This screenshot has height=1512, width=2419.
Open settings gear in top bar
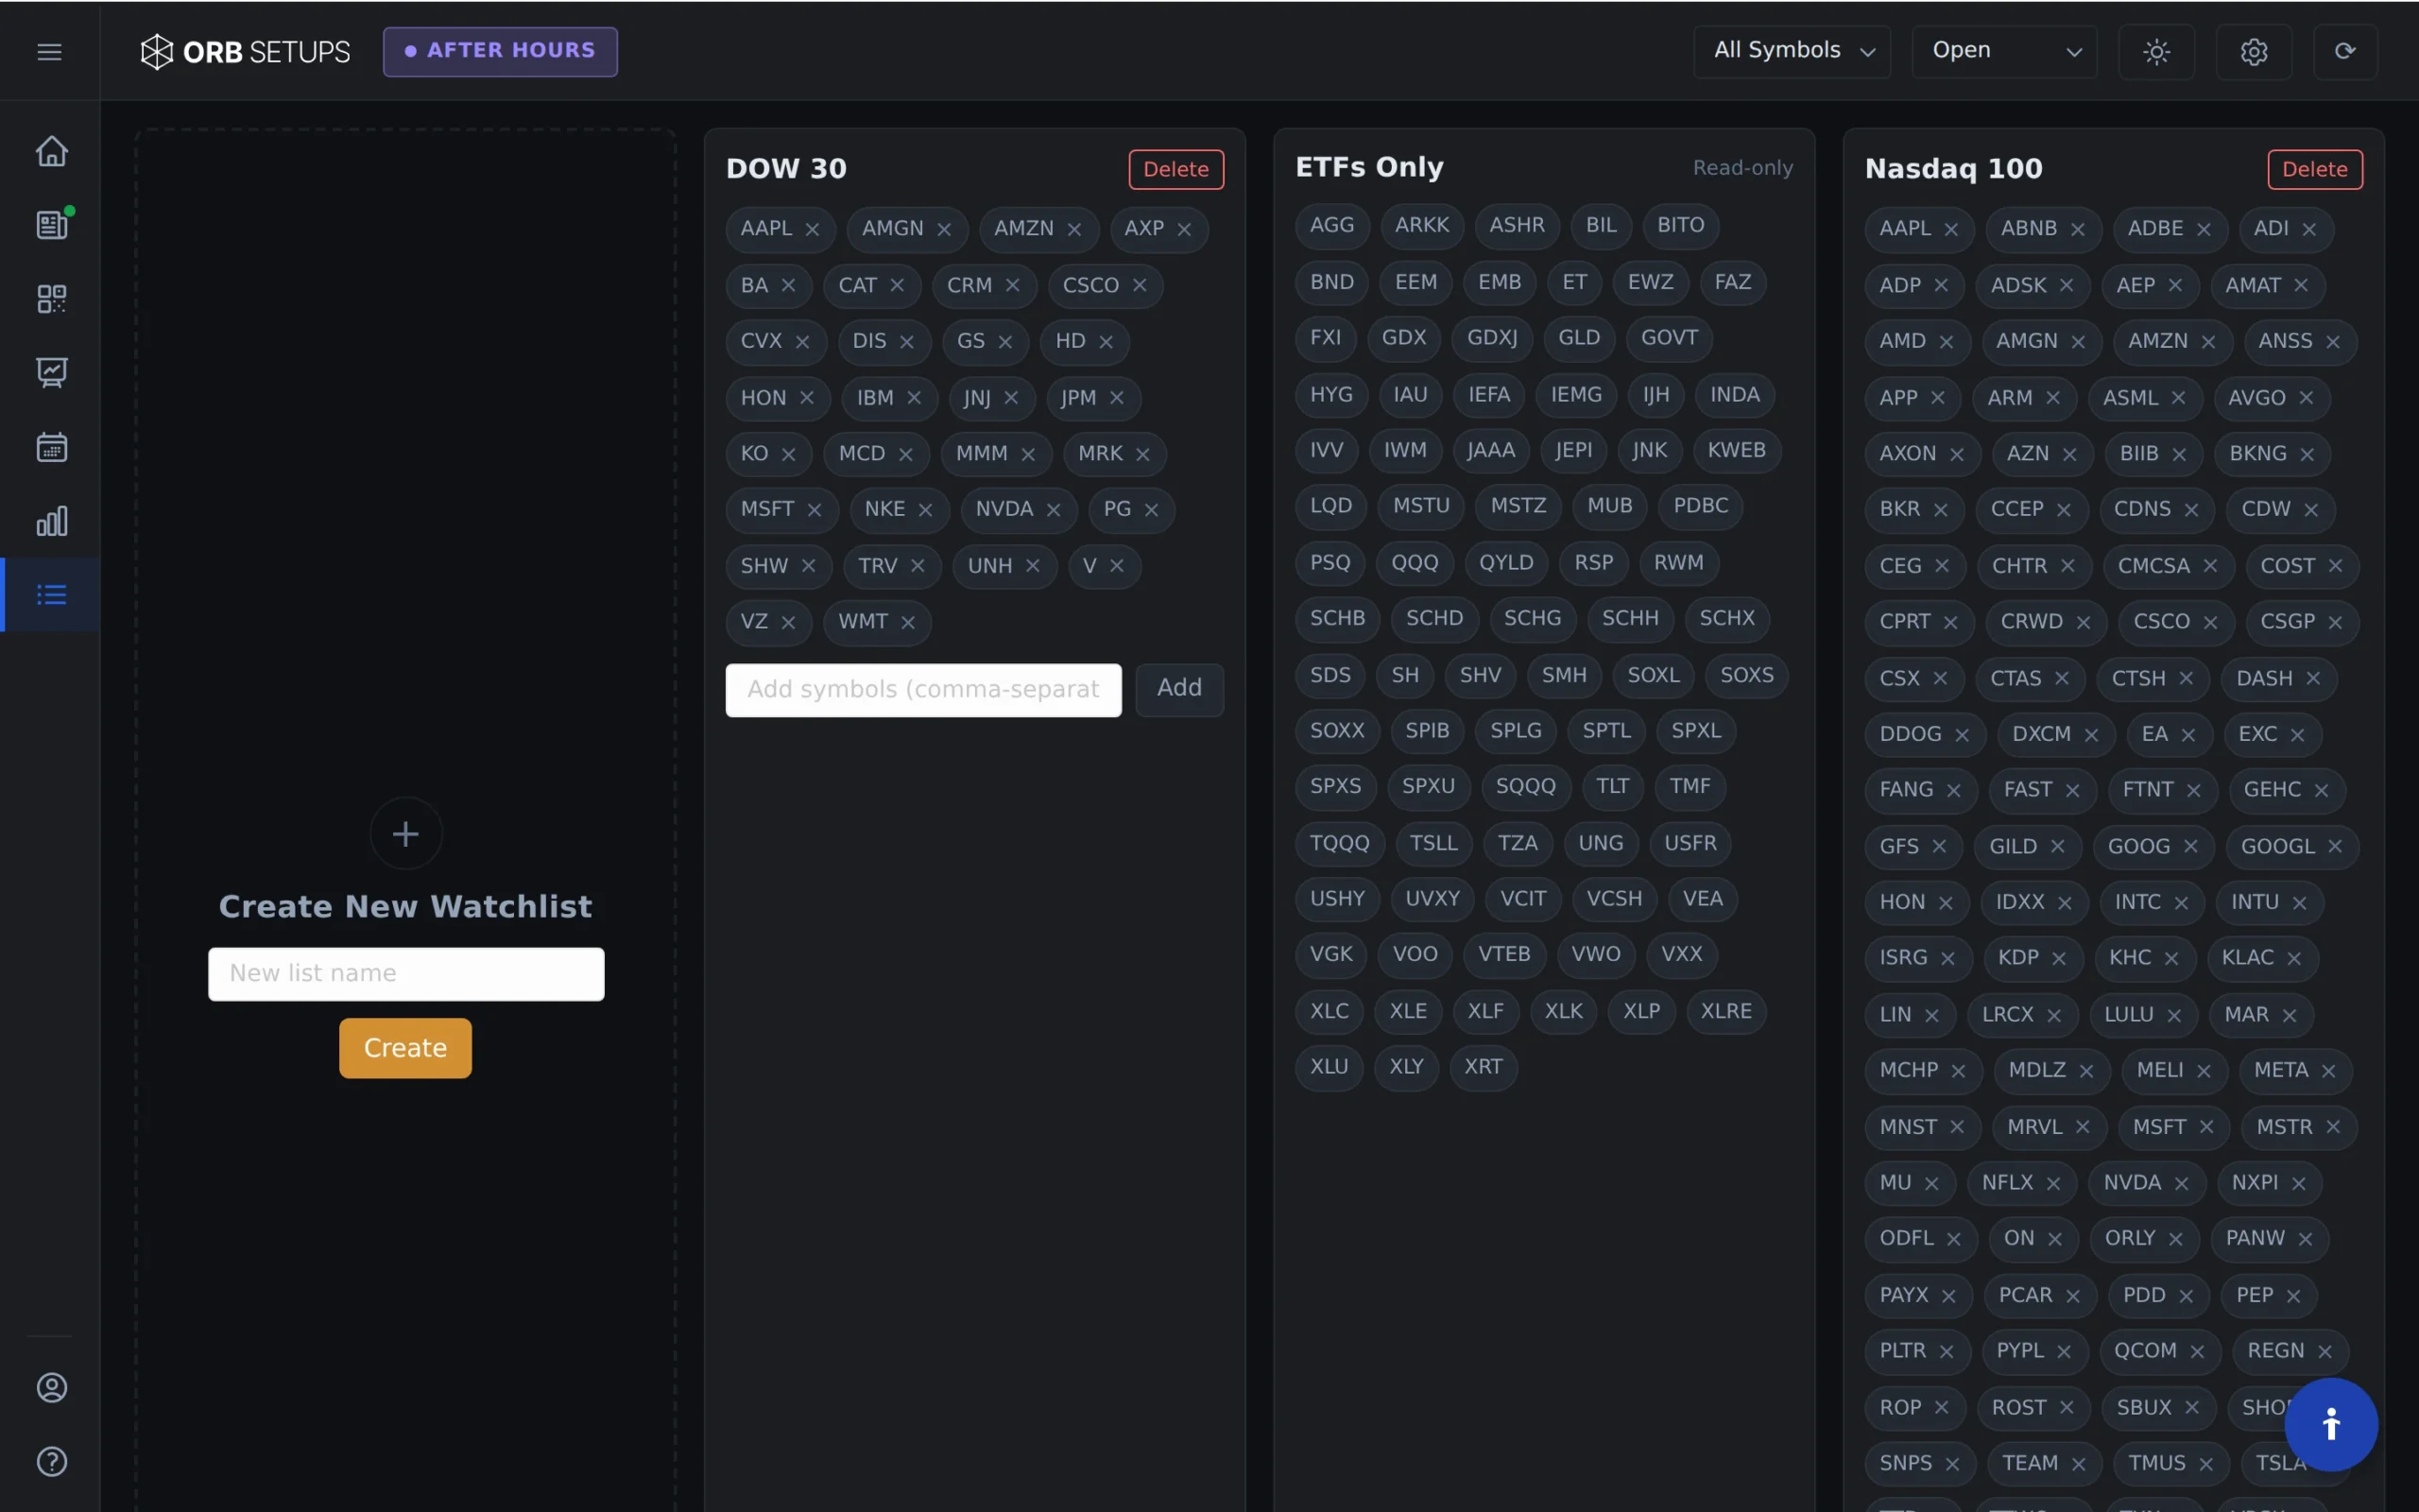click(x=2253, y=51)
